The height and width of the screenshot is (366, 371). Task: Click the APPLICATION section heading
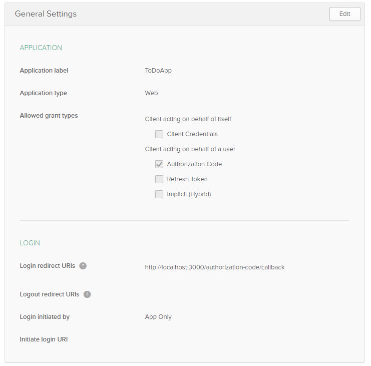41,48
